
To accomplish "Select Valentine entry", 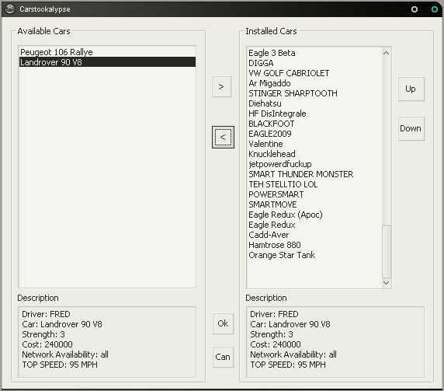I will point(314,144).
